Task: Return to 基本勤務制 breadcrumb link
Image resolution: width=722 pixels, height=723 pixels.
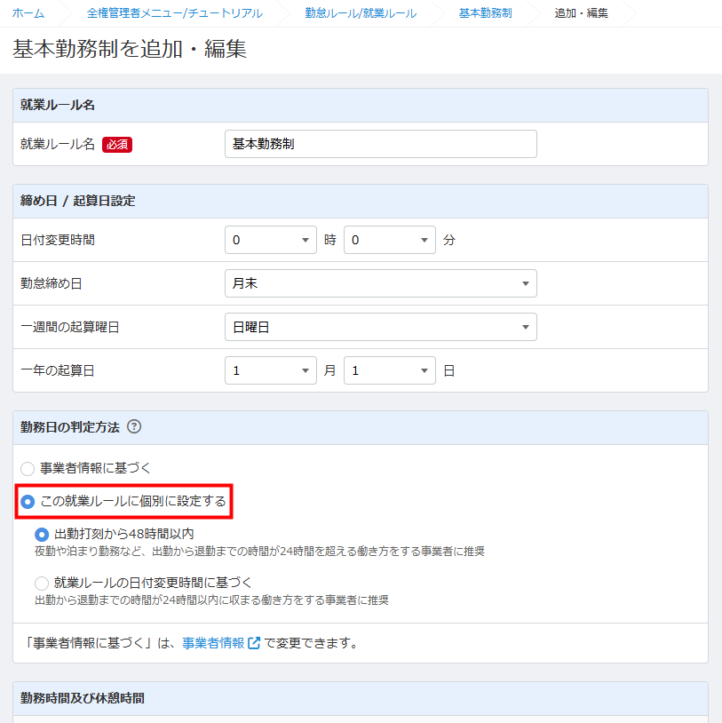Action: [485, 13]
